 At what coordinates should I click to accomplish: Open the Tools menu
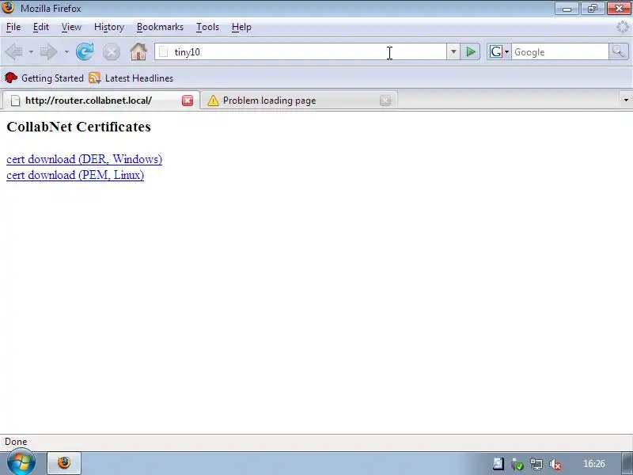pos(207,27)
